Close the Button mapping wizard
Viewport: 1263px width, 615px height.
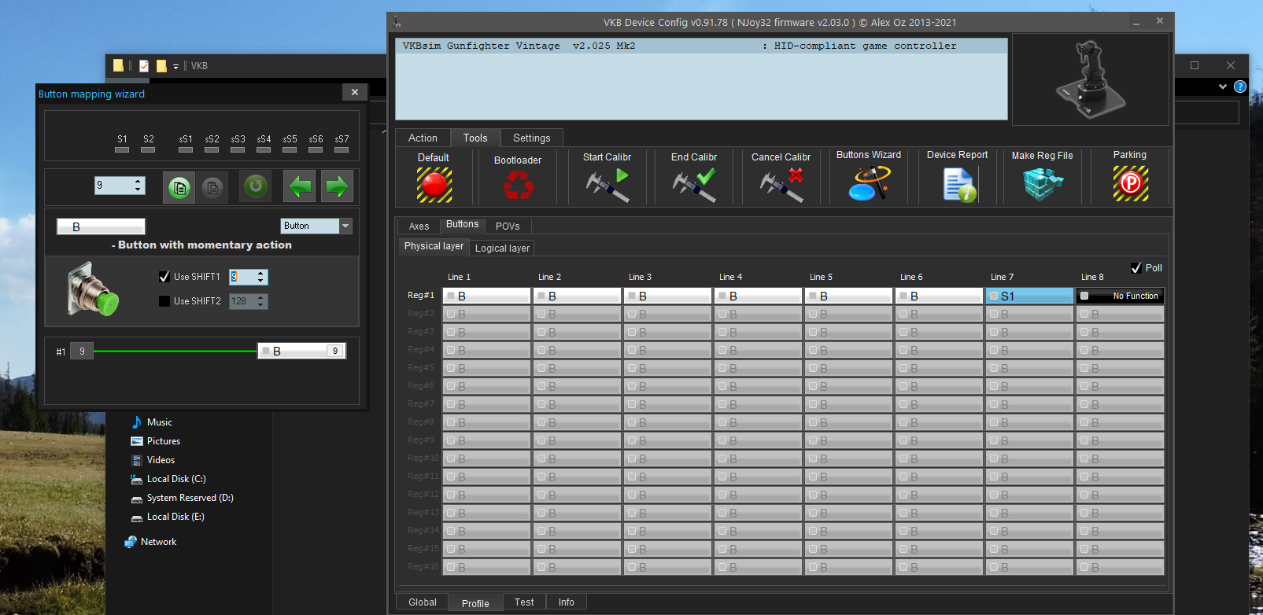[x=355, y=92]
